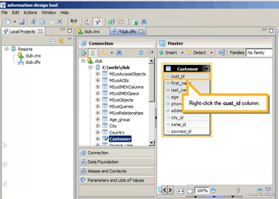Click the check integrity icon on the toolbar
Viewport: 279px width, 199px height.
135,22
